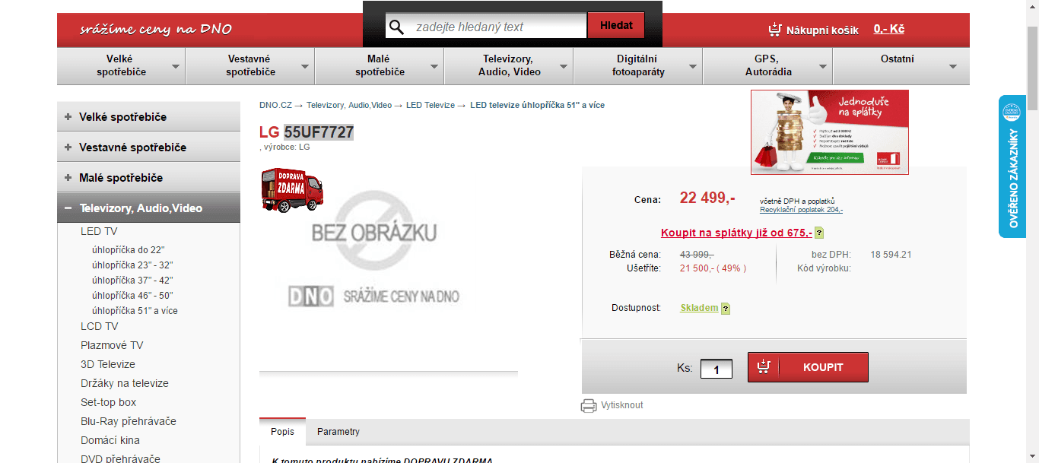Click LED Televize breadcrumb link
This screenshot has height=463, width=1039.
click(x=431, y=105)
